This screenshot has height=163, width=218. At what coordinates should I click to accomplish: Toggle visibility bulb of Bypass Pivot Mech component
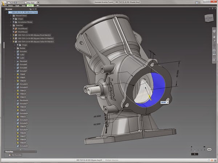[x=13, y=35]
